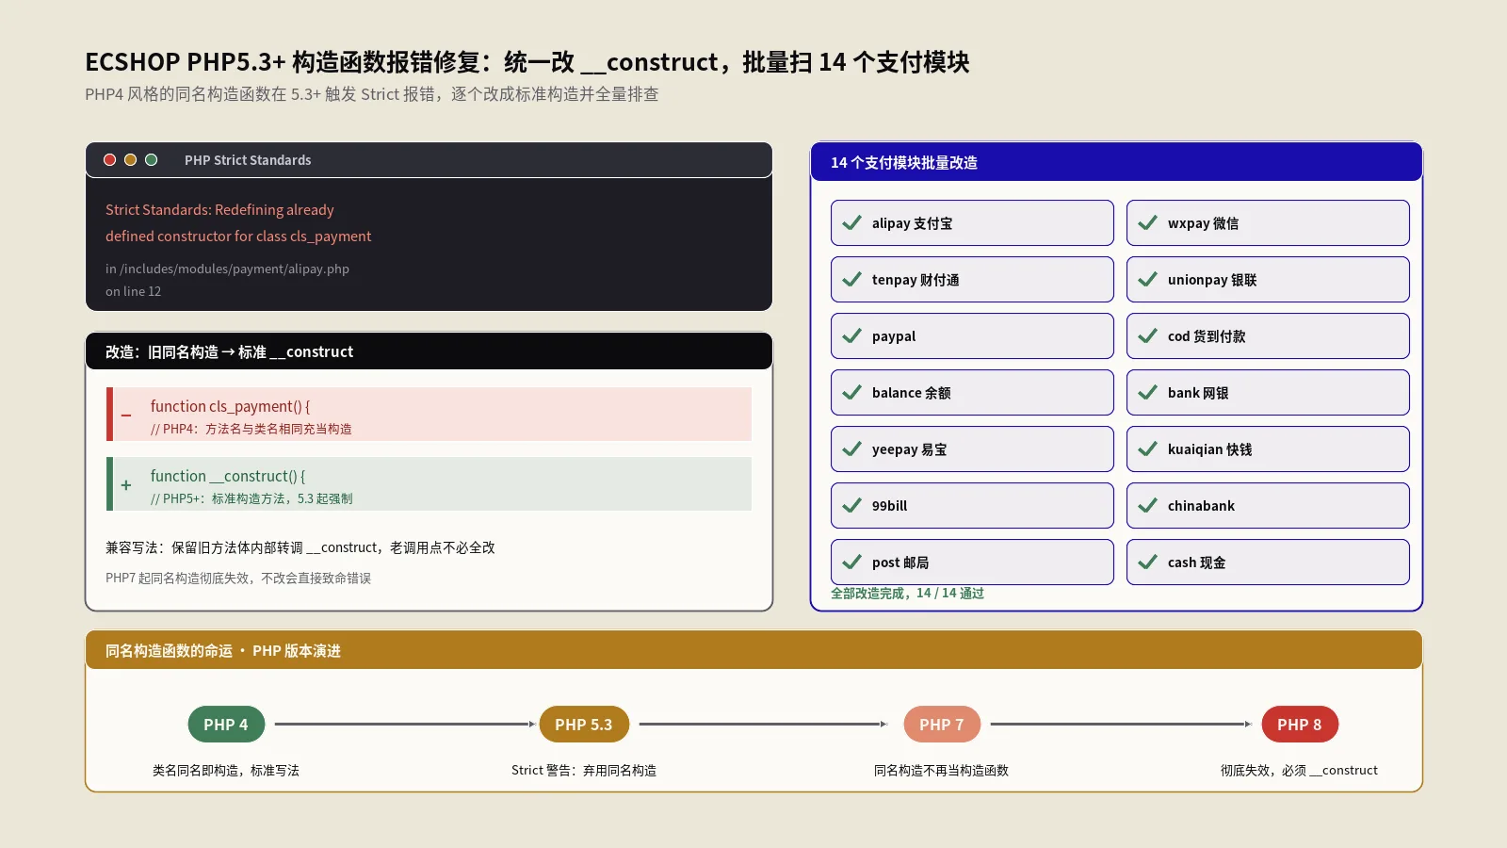Click the chinabank label
Image resolution: width=1507 pixels, height=848 pixels.
1201,506
